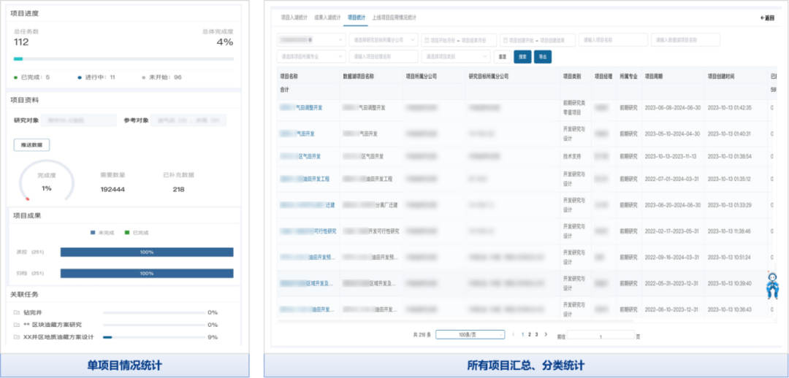Open the 100条/页 page size dropdown
This screenshot has height=378, width=789.
pyautogui.click(x=470, y=335)
